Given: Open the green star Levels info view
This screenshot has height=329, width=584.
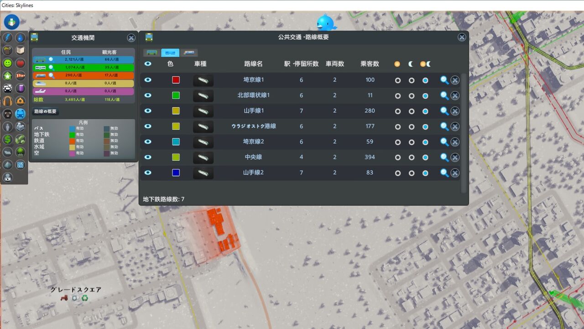Looking at the screenshot, I should (x=8, y=76).
